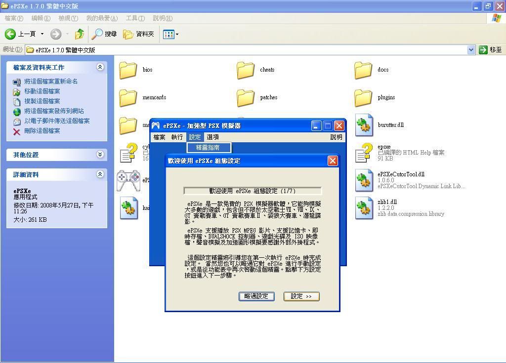This screenshot has height=363, width=506.
Task: Open Explorer 編輯(E) menu
Action: coord(41,18)
